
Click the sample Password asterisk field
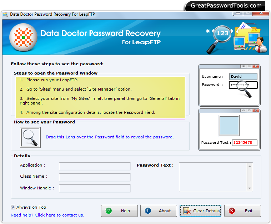[243, 85]
